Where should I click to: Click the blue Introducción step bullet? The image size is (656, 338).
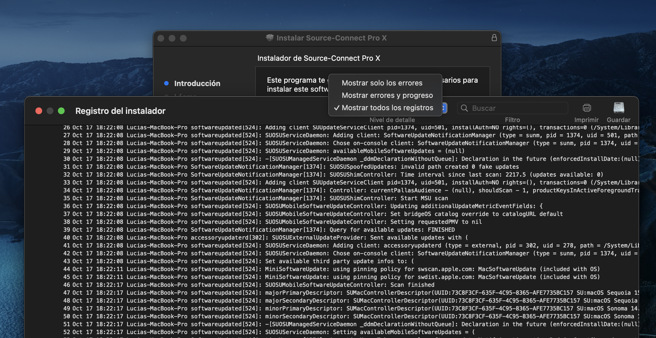(x=166, y=83)
